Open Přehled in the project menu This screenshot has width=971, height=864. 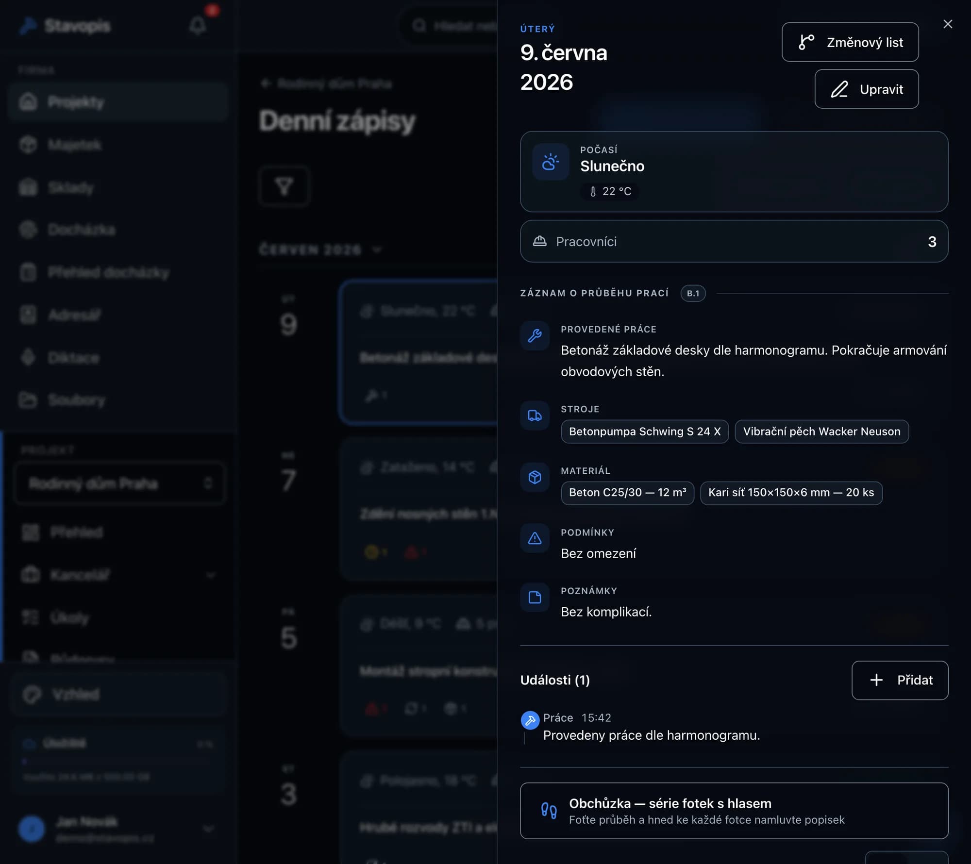tap(119, 532)
